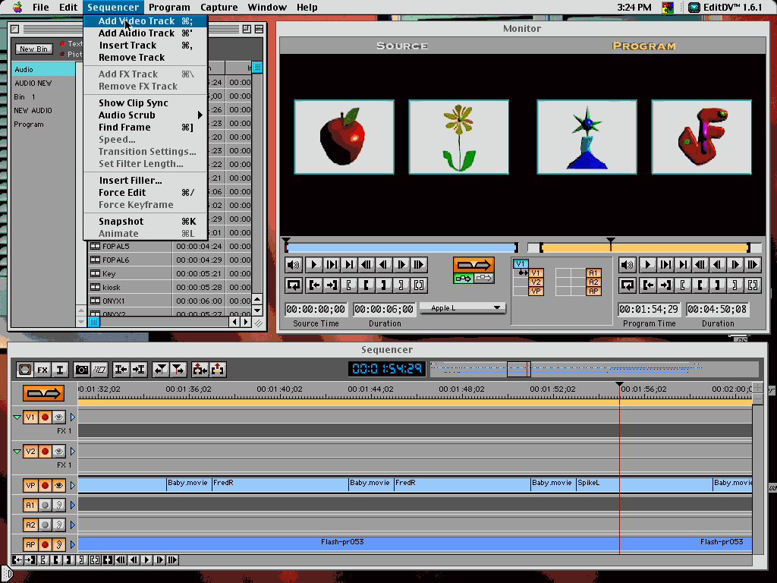Click the V1 track label button
Viewport: 777px width, 583px height.
pos(30,418)
